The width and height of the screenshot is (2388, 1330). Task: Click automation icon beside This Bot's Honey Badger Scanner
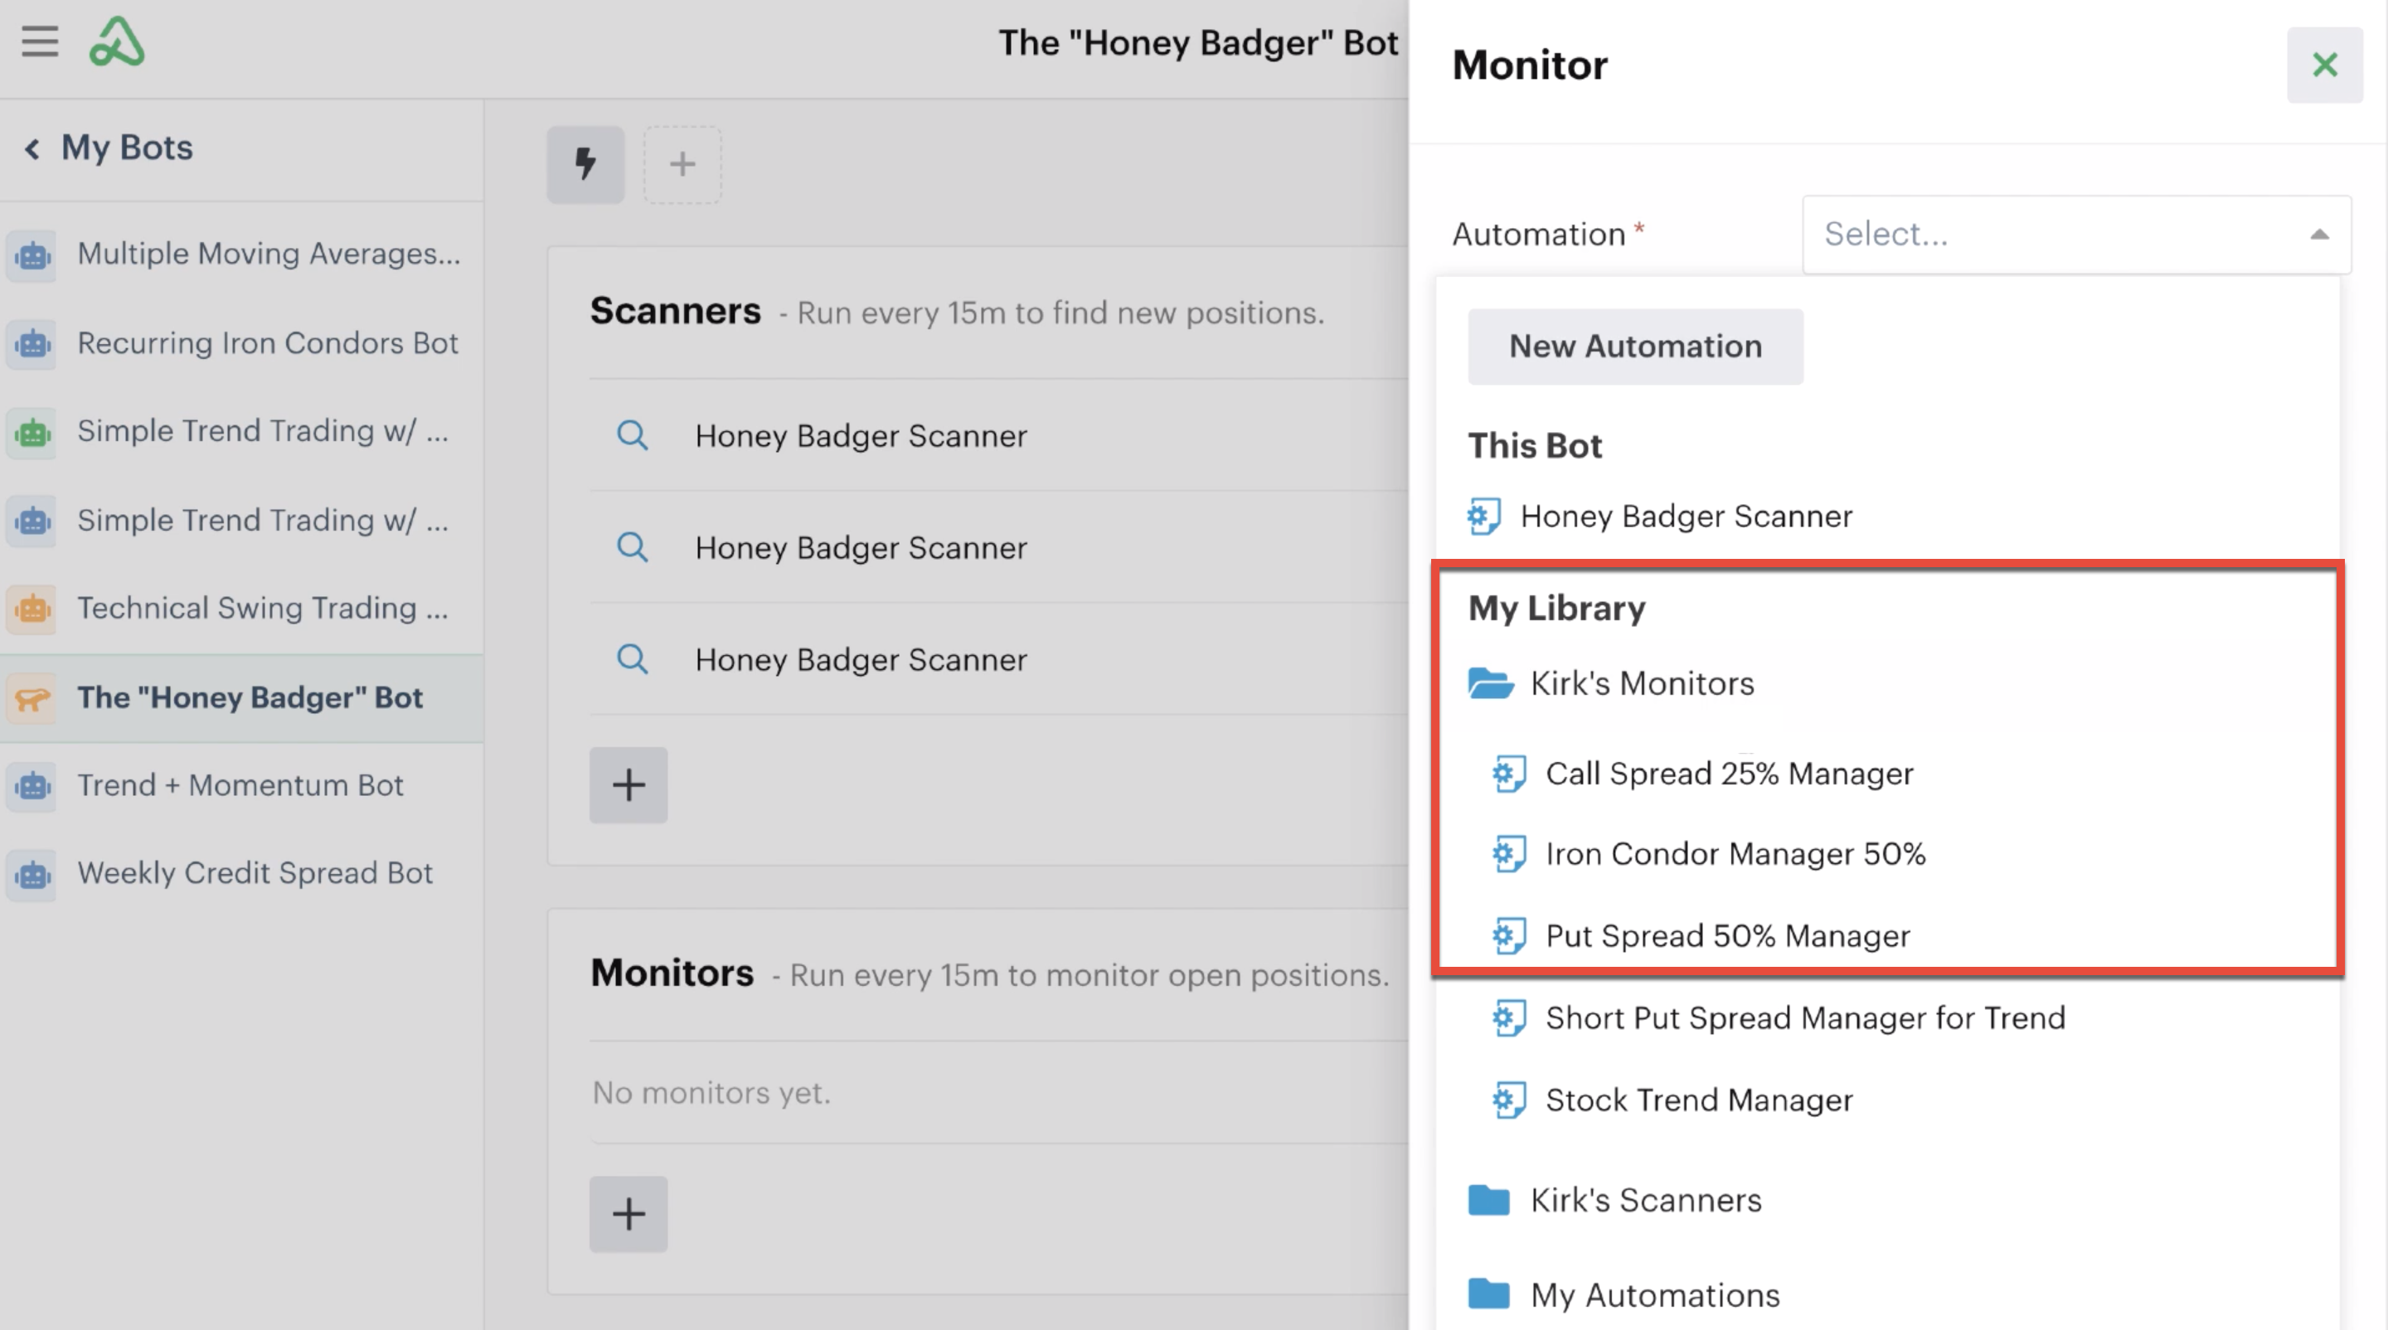[x=1484, y=517]
